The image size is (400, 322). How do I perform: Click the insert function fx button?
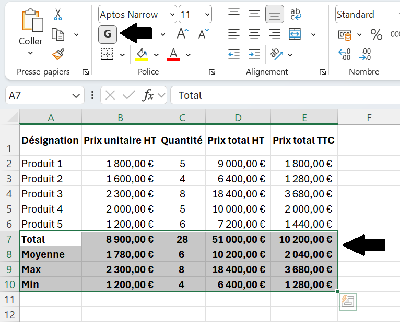(x=148, y=95)
